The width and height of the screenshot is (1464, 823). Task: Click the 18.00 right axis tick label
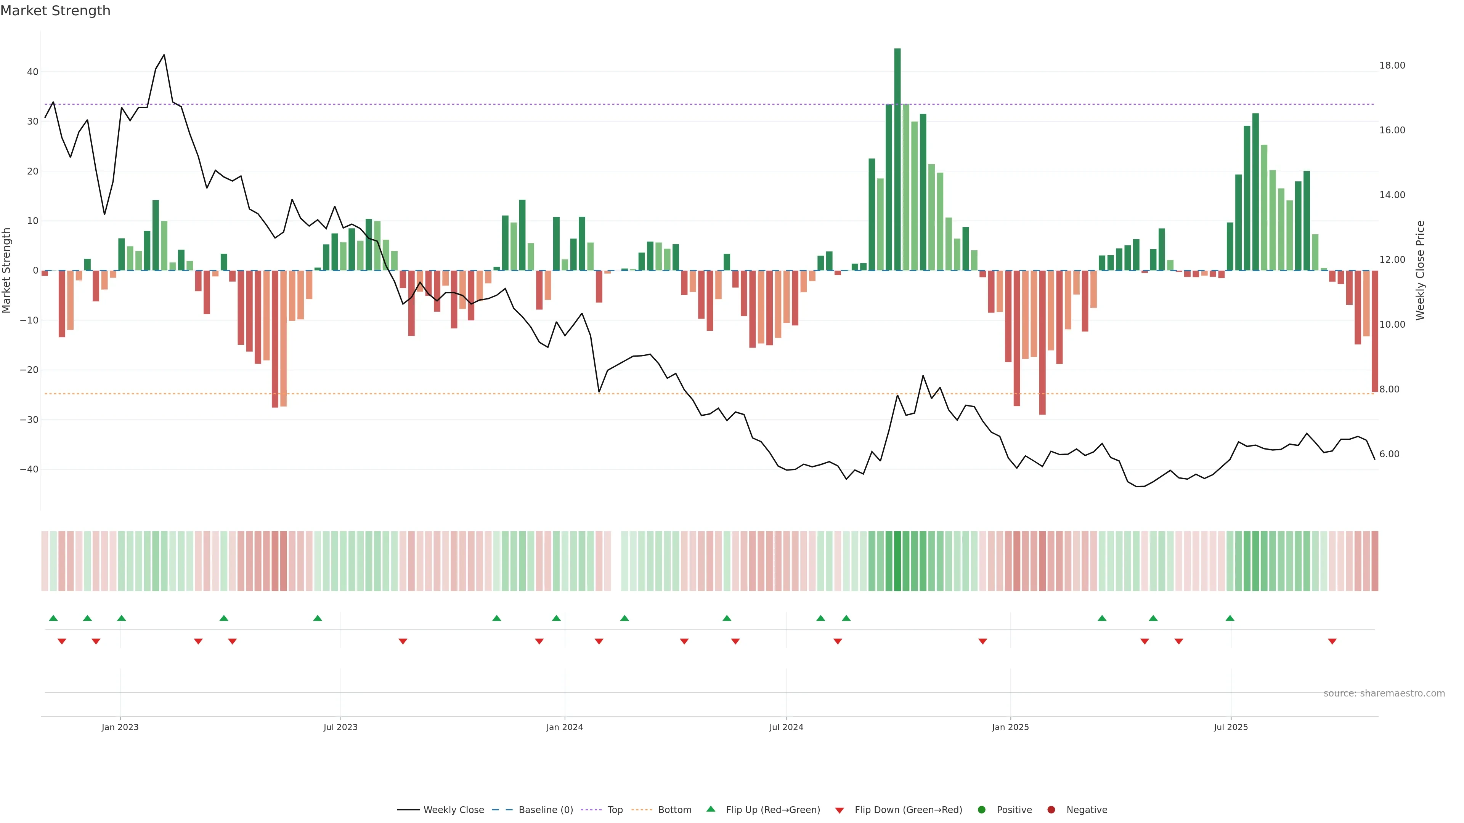[1392, 65]
